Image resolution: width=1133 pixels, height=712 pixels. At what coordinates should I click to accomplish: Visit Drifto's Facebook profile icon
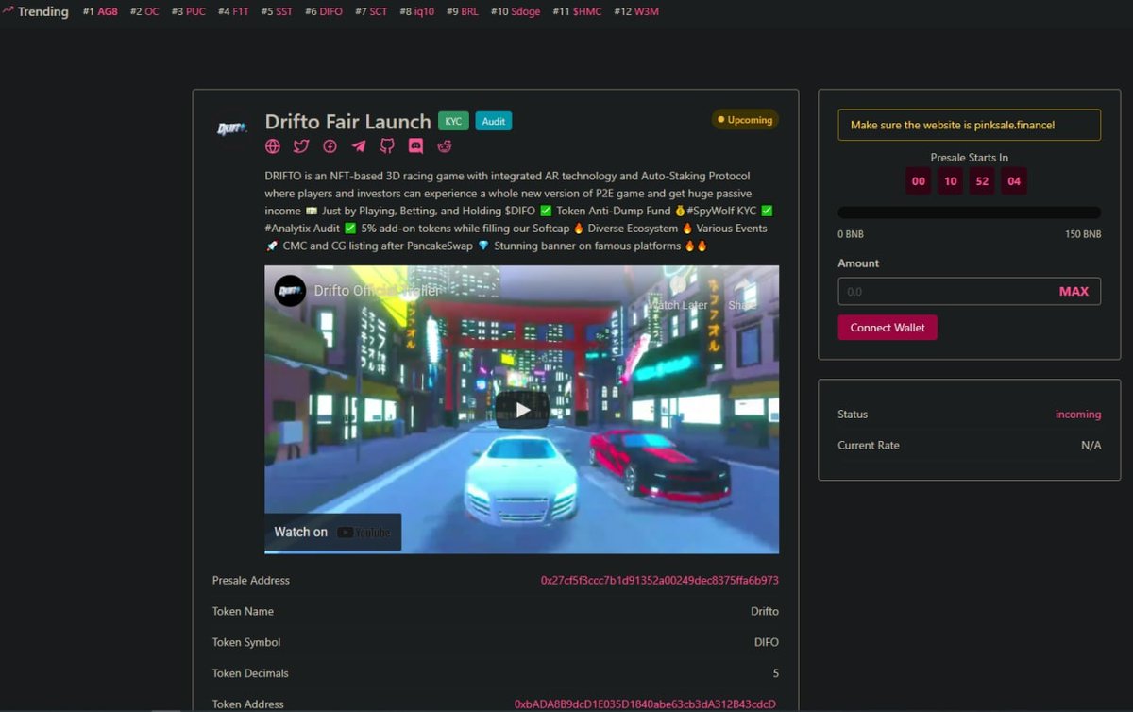click(329, 146)
